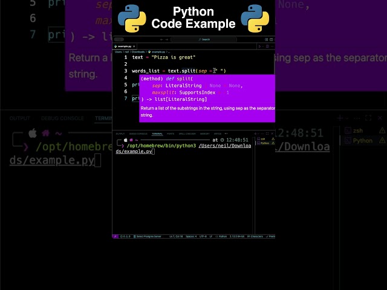Image resolution: width=387 pixels, height=290 pixels.
Task: Open the Search command center box
Action: pyautogui.click(x=204, y=39)
